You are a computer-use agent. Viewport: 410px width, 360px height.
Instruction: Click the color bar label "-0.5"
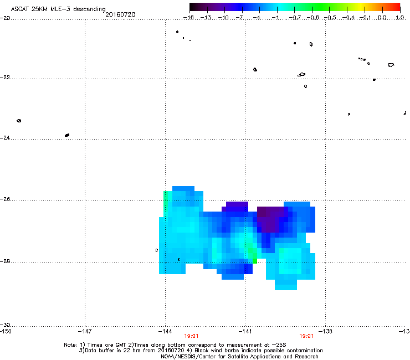click(330, 18)
